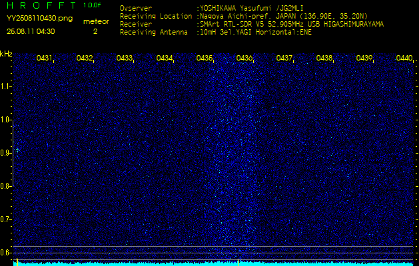
Task: Select the version number 1.0.0f
Action: [x=92, y=5]
